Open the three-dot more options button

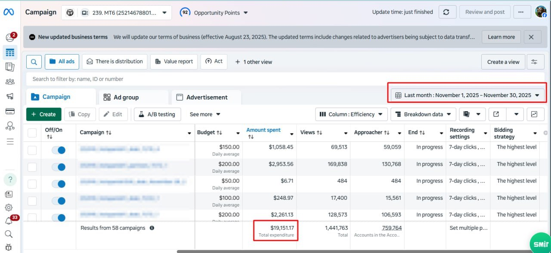click(521, 12)
